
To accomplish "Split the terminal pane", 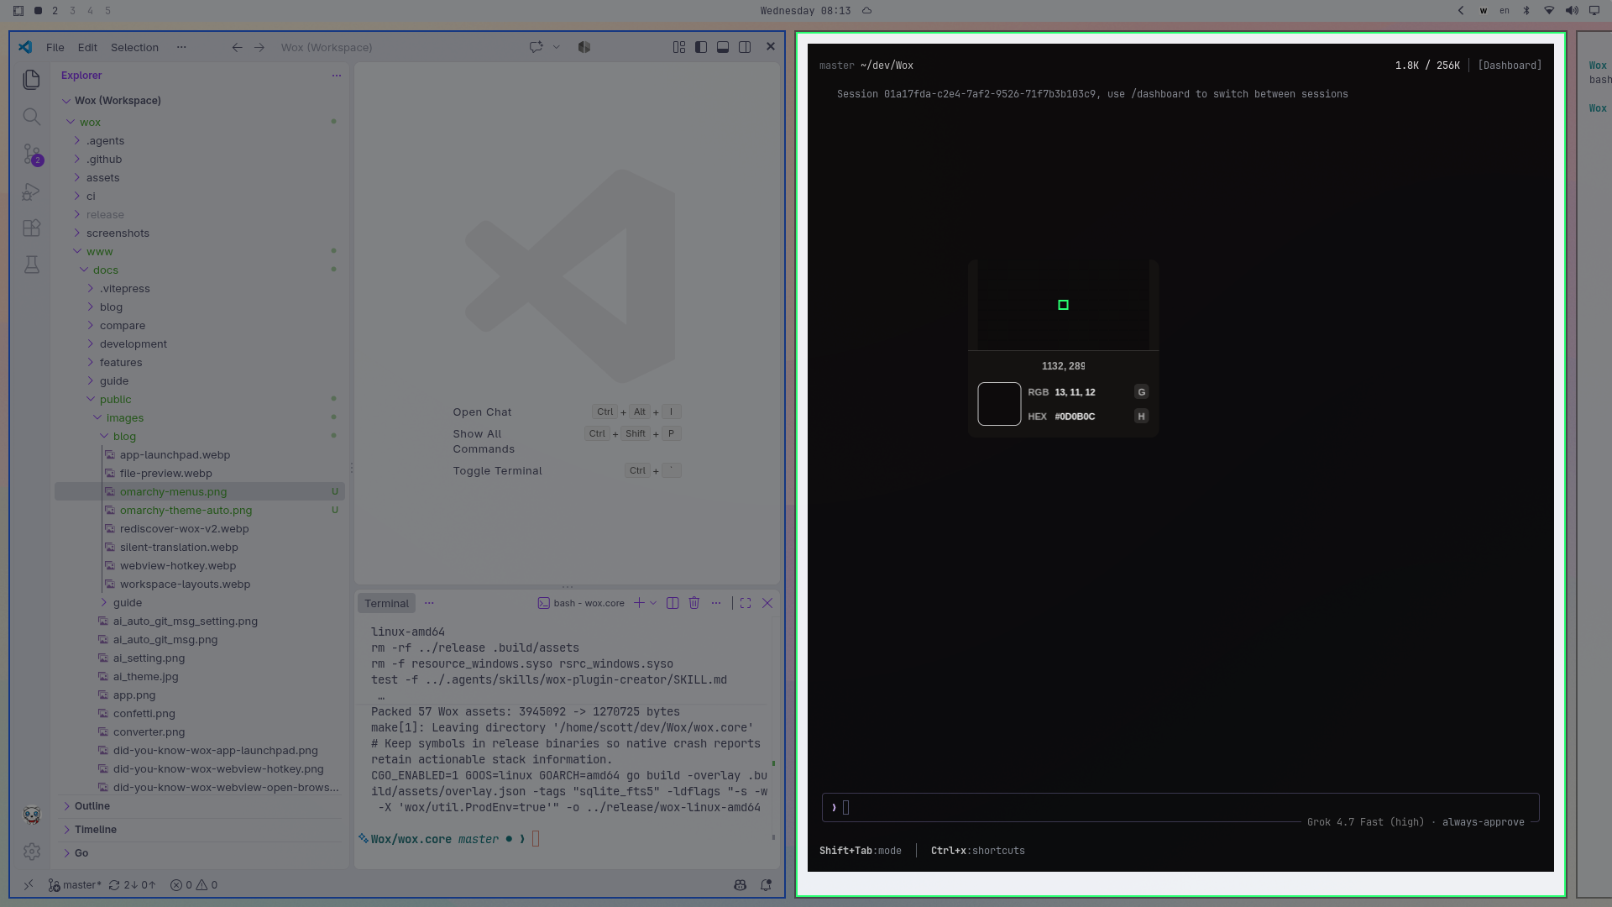I will coord(673,603).
